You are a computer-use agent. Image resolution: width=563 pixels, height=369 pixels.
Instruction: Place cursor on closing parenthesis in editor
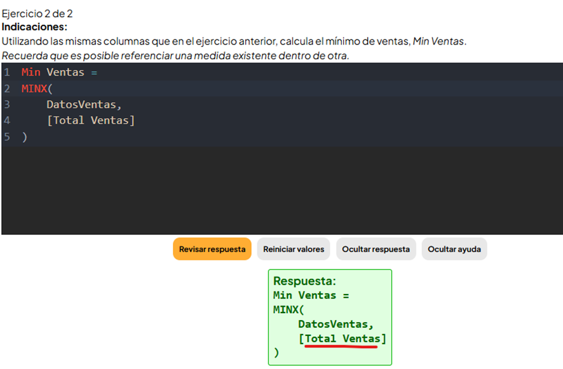click(x=24, y=137)
